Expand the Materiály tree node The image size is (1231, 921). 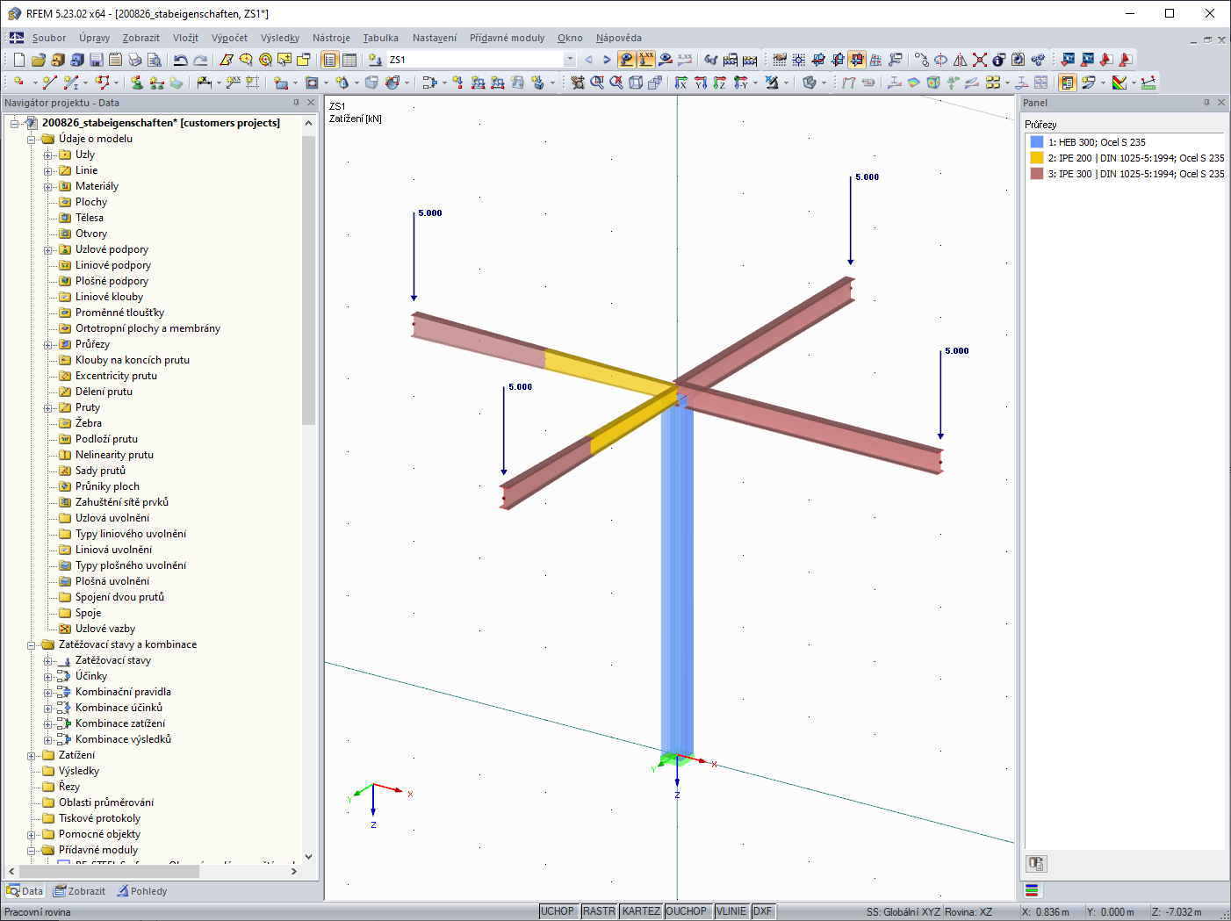48,187
